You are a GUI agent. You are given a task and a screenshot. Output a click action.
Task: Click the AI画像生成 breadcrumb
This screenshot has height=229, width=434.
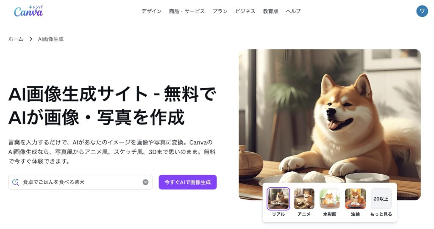51,39
